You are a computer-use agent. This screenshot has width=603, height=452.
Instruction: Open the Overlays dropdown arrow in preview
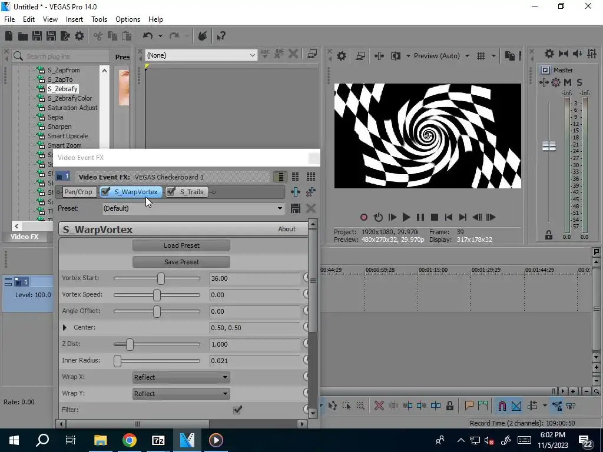[x=493, y=56]
